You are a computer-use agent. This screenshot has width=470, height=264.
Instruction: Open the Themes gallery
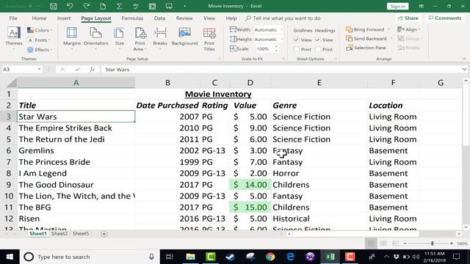pyautogui.click(x=14, y=38)
